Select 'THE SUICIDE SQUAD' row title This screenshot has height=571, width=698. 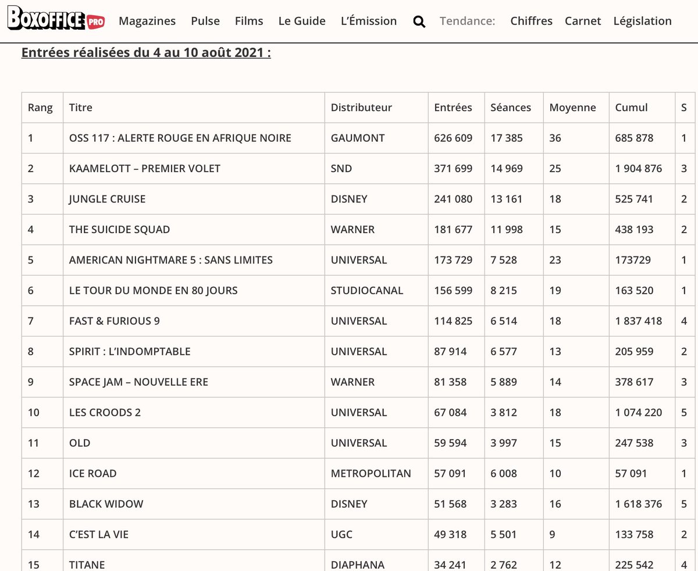120,230
